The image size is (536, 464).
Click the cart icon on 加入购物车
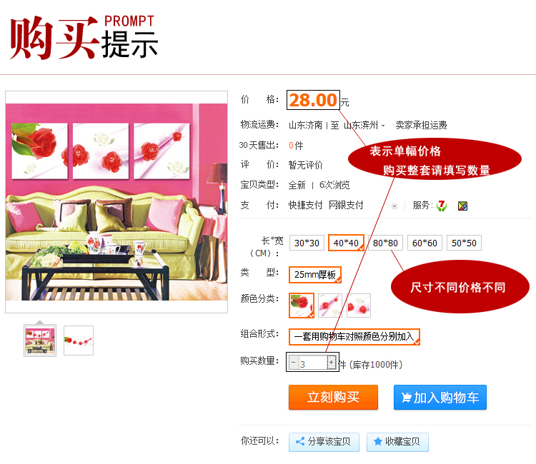(407, 398)
